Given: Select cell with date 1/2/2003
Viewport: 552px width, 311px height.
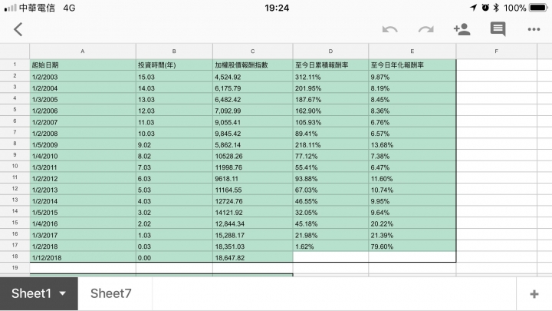Looking at the screenshot, I should click(83, 76).
